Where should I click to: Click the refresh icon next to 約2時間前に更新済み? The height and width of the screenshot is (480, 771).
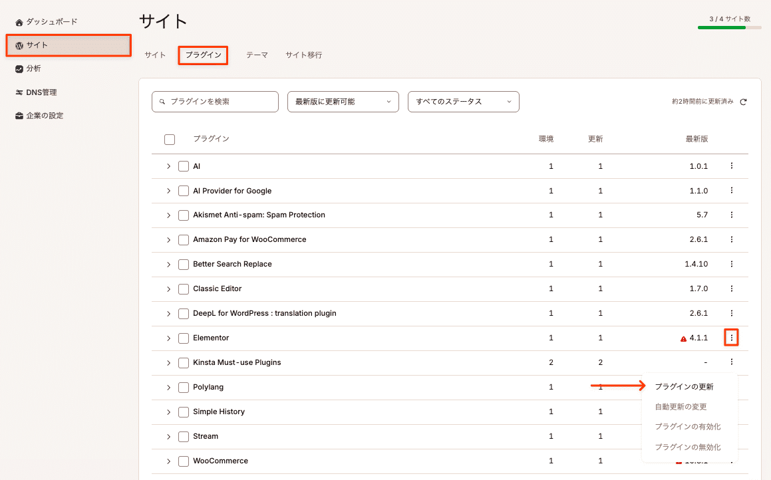coord(744,102)
